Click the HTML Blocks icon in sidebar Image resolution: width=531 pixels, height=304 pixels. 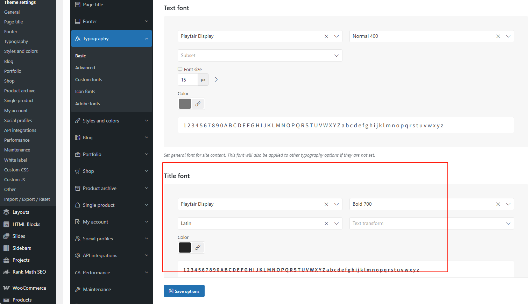pyautogui.click(x=6, y=224)
